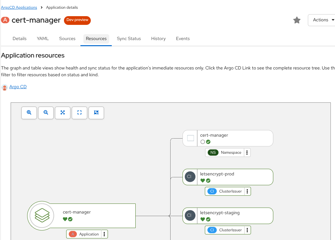Viewport: 335px width, 240px height.
Task: Open kebab menu for Namespace resource
Action: (247, 152)
